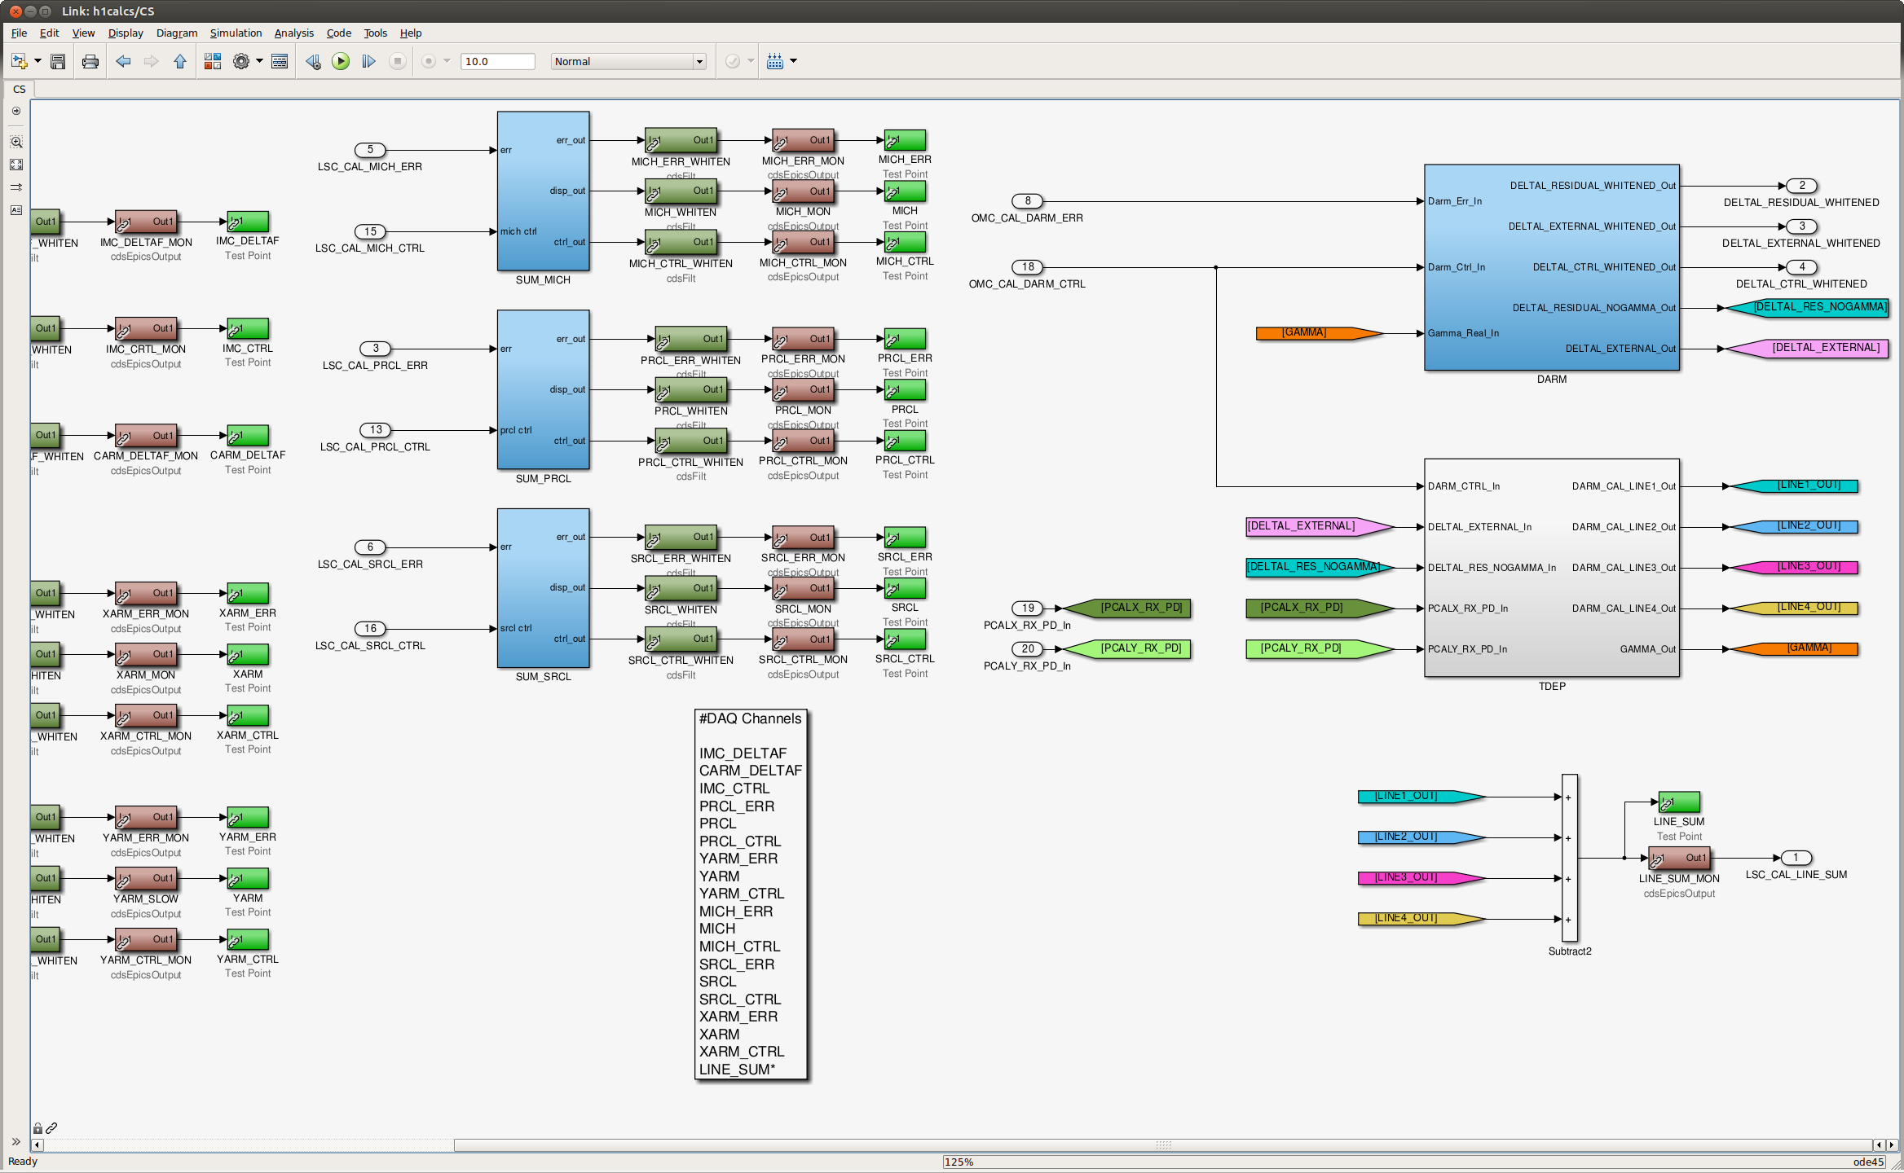The width and height of the screenshot is (1904, 1173).
Task: Select the Subtract2 sum block
Action: pos(1569,859)
